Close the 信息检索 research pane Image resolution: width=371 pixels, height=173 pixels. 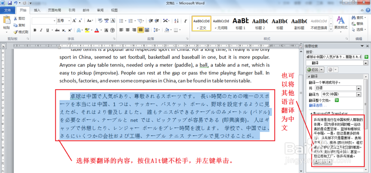(367, 46)
